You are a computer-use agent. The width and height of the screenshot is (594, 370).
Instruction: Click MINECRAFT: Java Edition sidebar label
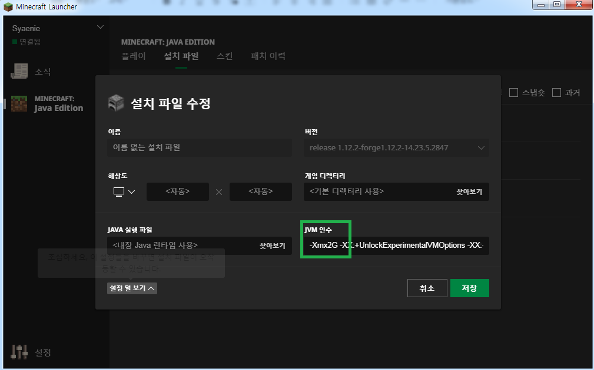59,103
